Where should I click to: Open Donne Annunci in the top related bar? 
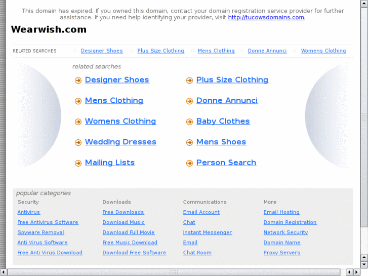[267, 51]
